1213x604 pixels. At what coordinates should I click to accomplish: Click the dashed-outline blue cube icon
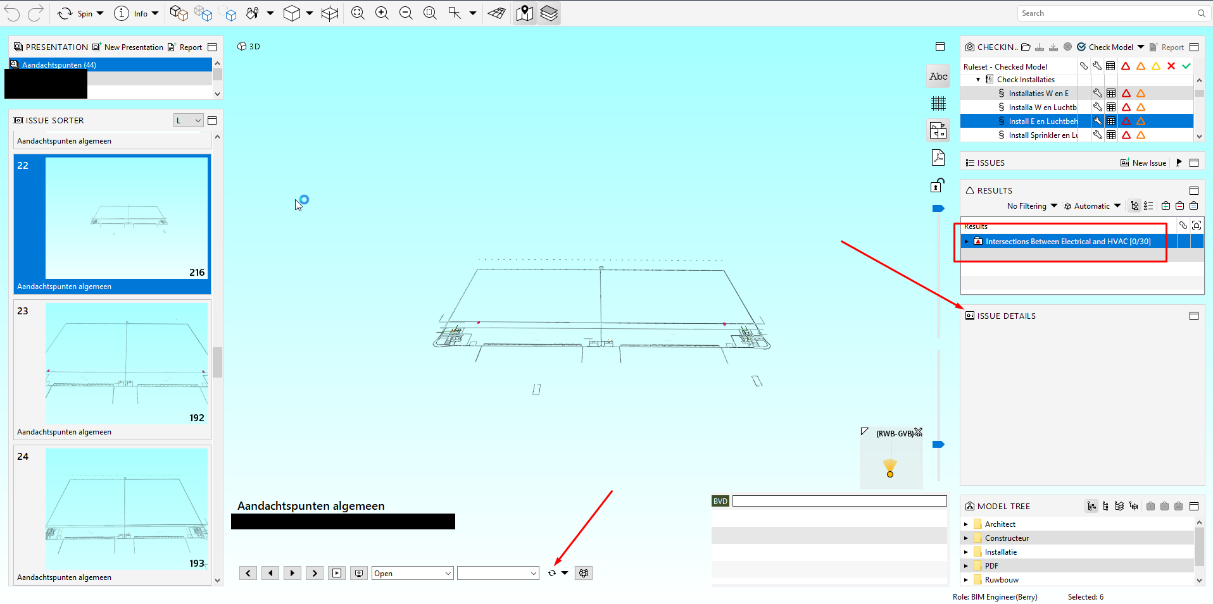pyautogui.click(x=228, y=13)
